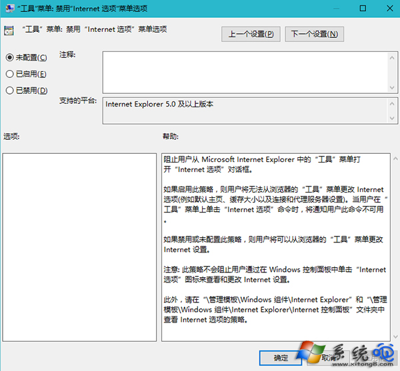
Task: Click the 帮助: label
Action: coord(171,137)
